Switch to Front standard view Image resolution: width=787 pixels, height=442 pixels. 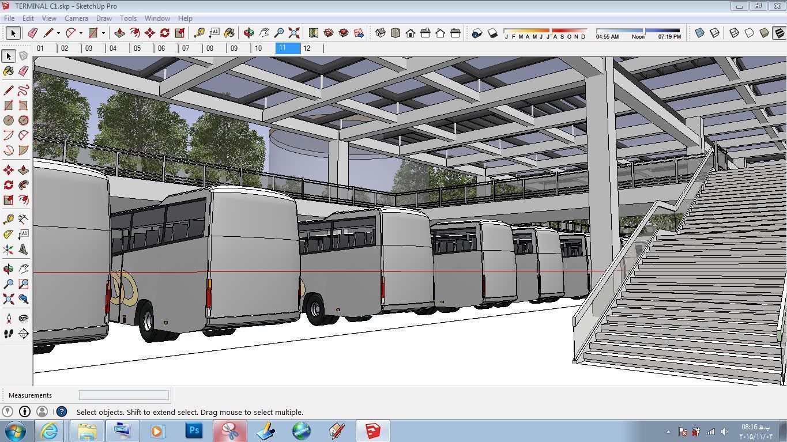411,33
